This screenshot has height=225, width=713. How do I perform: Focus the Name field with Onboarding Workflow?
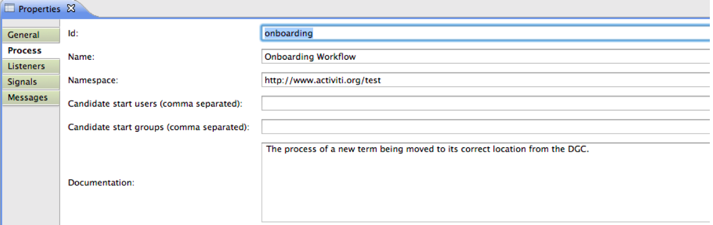(487, 57)
